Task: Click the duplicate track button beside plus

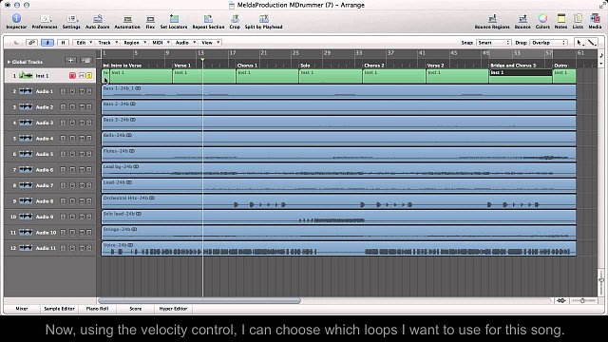Action: [86, 61]
